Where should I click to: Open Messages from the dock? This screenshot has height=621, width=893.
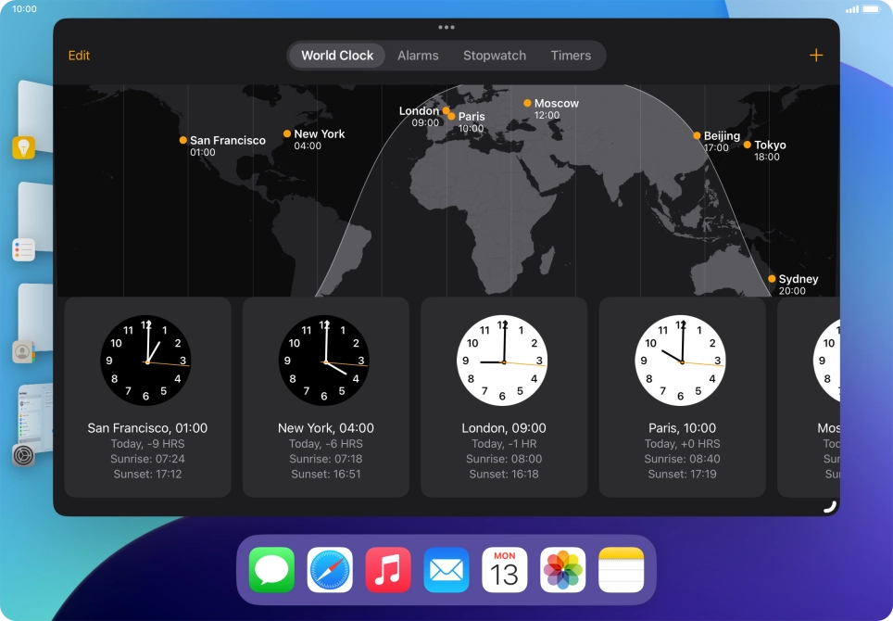click(x=273, y=569)
